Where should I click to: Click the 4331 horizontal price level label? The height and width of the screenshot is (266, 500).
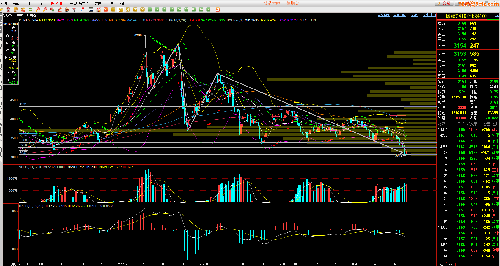click(23, 104)
